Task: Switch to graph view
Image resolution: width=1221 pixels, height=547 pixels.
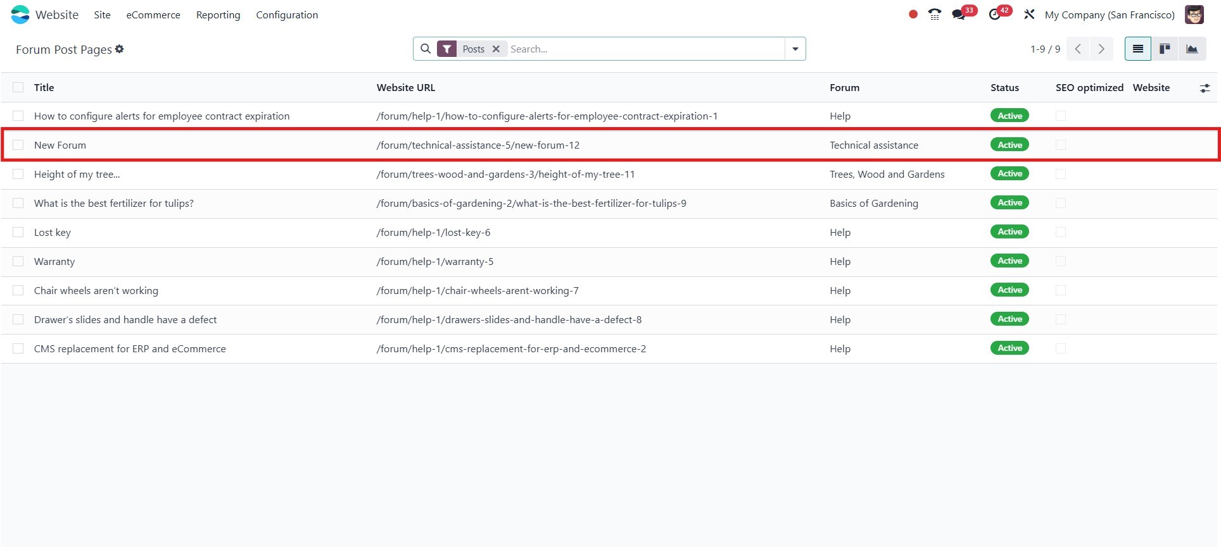Action: point(1192,49)
